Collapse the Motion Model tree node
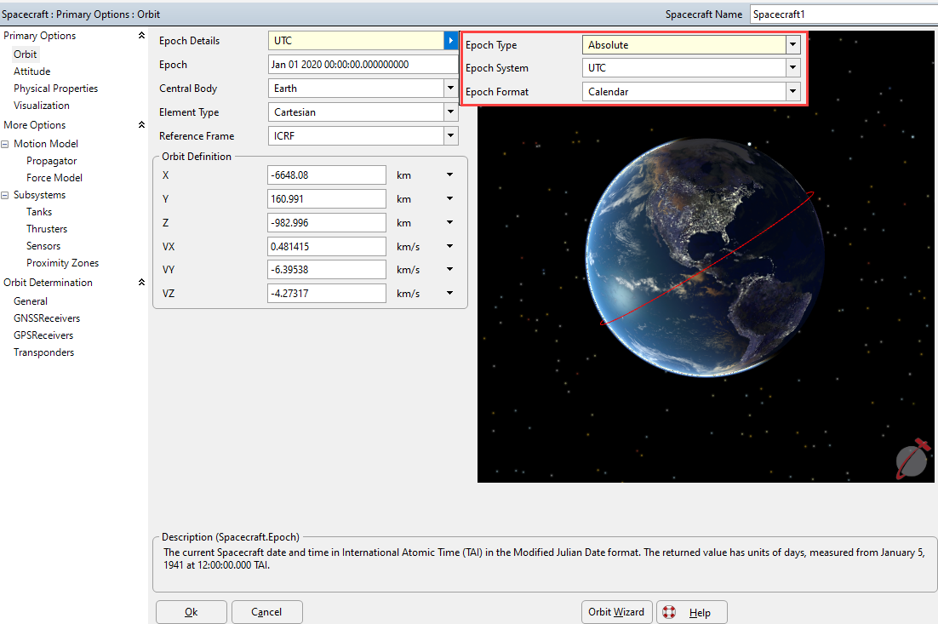 pyautogui.click(x=5, y=144)
